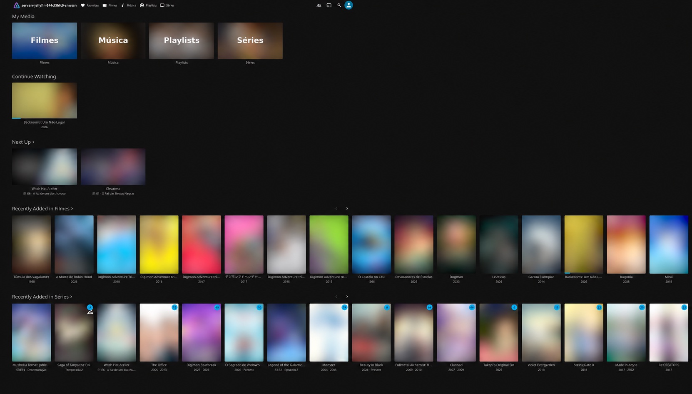Open Música tab in the header
Image resolution: width=692 pixels, height=394 pixels.
pyautogui.click(x=129, y=5)
